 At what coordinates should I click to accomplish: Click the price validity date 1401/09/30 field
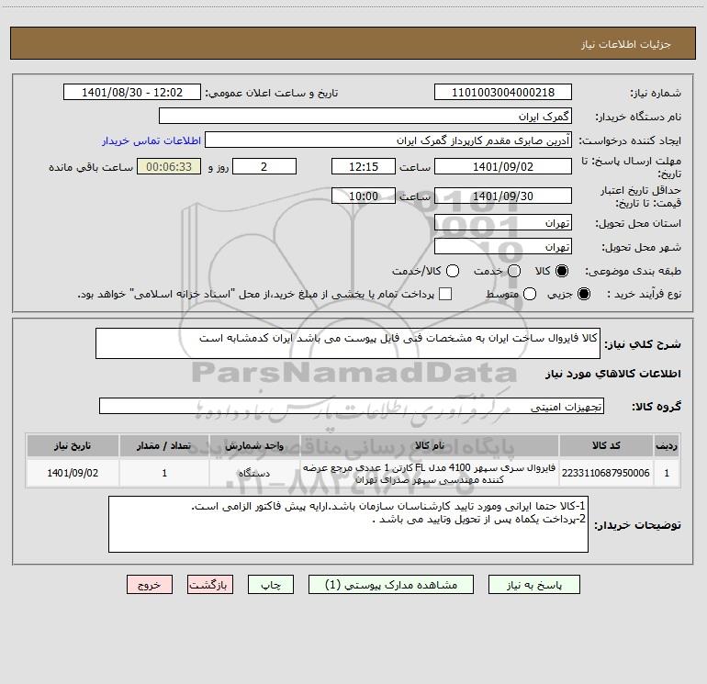tap(503, 196)
